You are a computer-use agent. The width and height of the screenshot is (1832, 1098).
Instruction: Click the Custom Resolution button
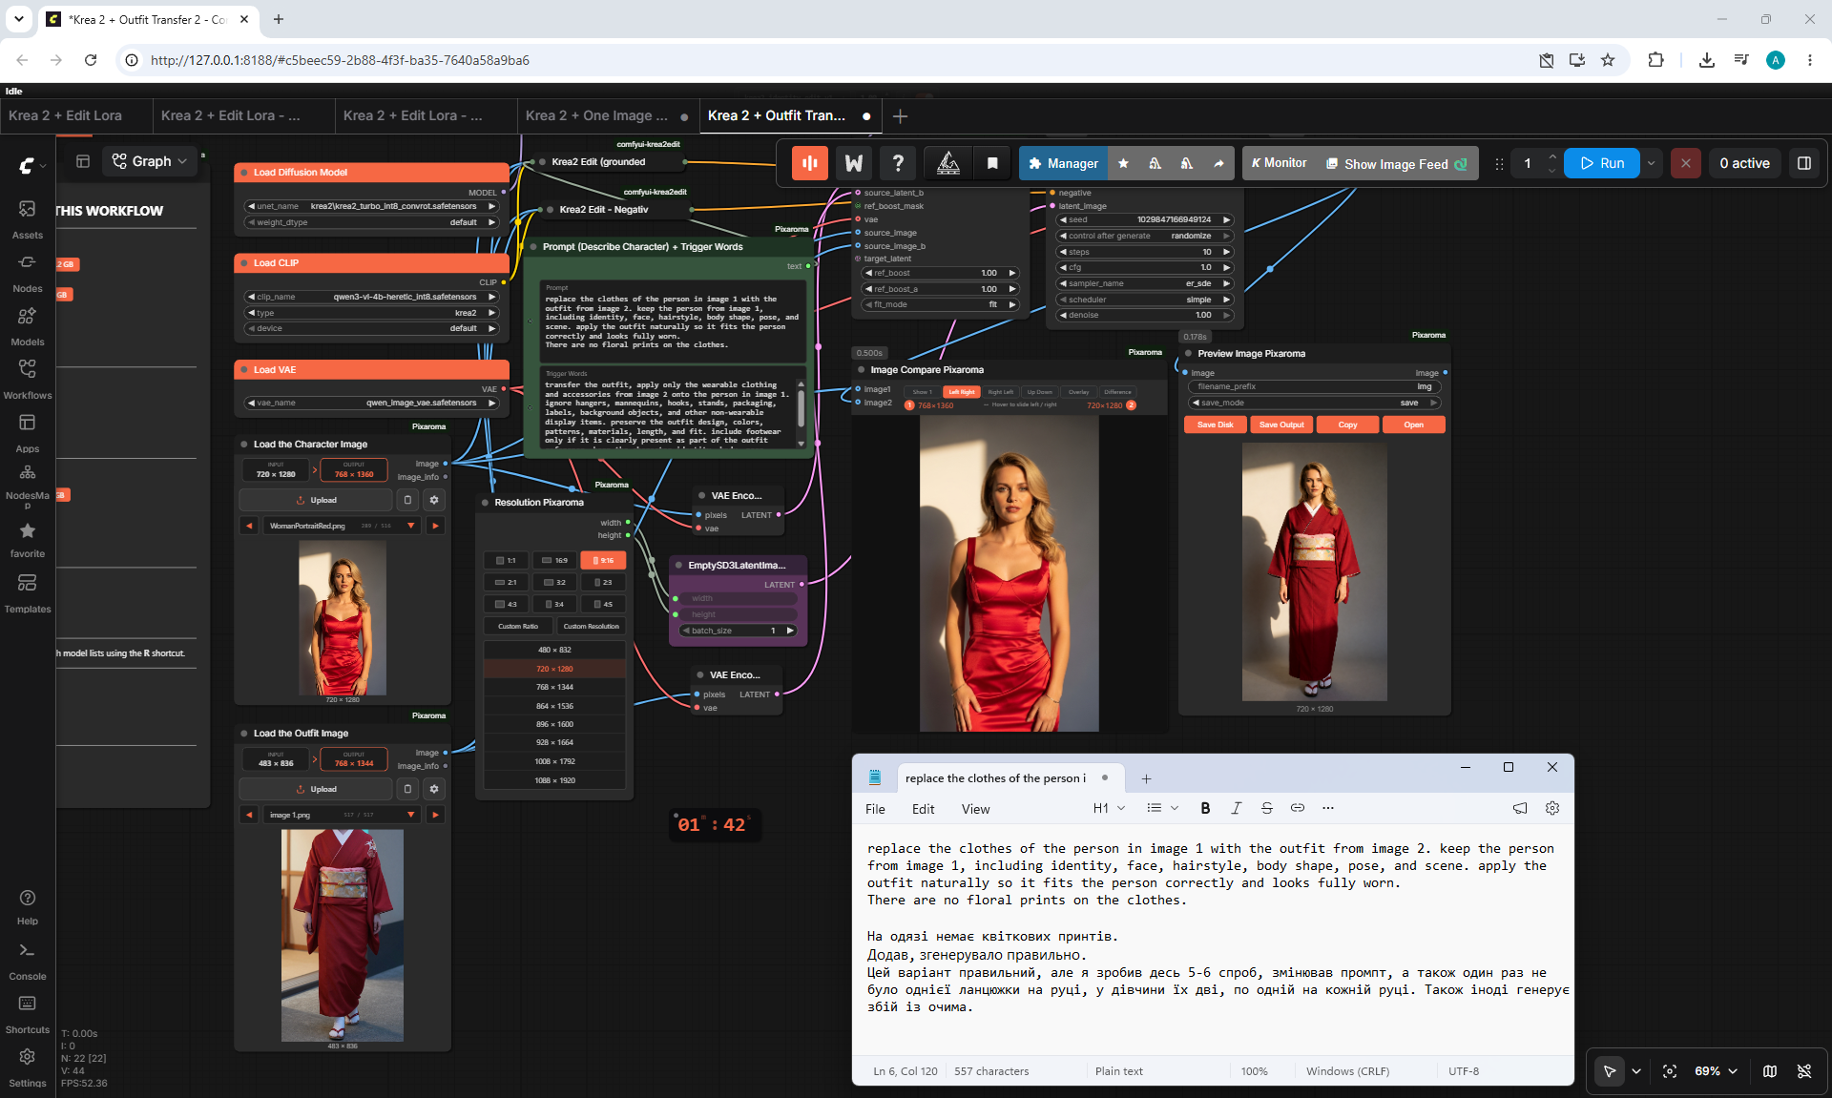point(591,626)
